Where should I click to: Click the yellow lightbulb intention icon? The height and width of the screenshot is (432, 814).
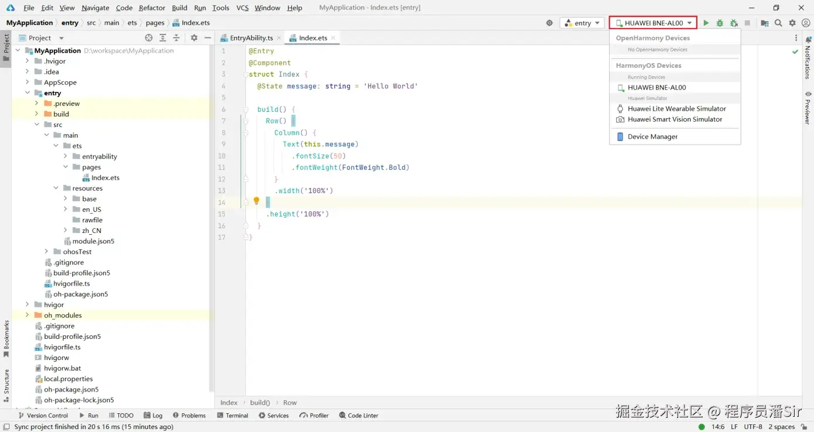(256, 201)
